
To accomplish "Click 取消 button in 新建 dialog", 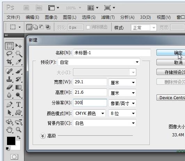I will point(171,62).
